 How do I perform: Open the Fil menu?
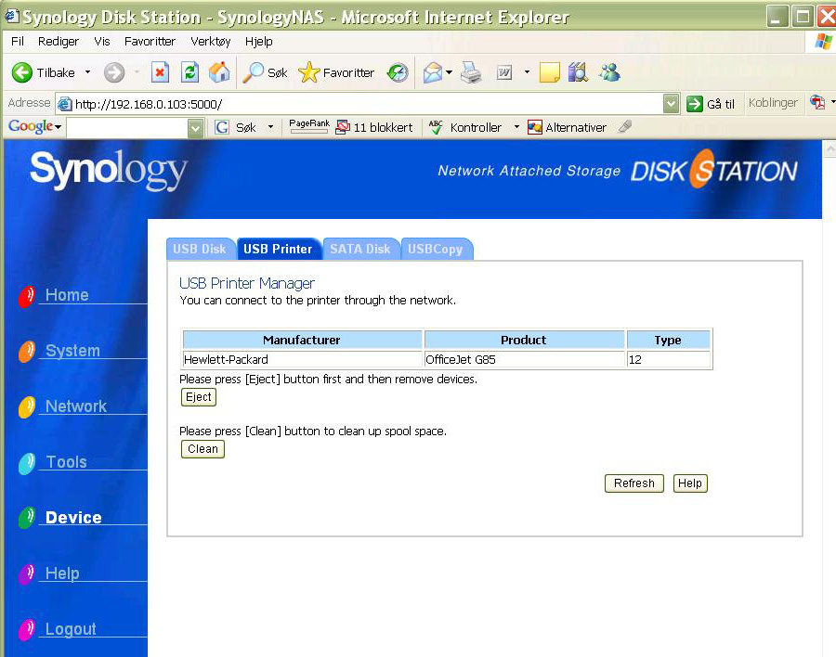coord(18,42)
